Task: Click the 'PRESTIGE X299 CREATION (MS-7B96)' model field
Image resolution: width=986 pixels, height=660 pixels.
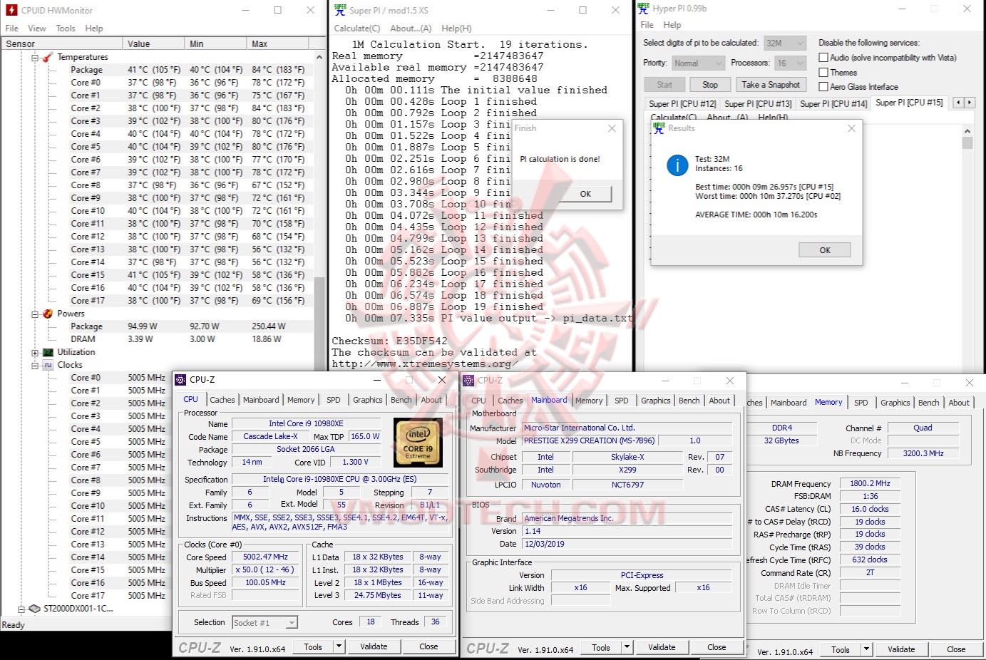Action: point(589,440)
